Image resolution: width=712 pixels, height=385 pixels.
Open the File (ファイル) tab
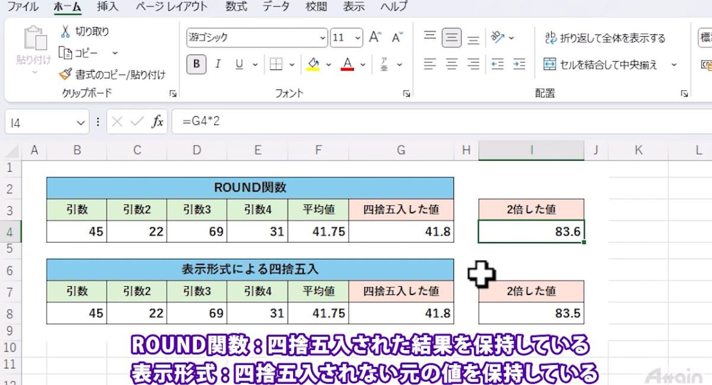[23, 7]
